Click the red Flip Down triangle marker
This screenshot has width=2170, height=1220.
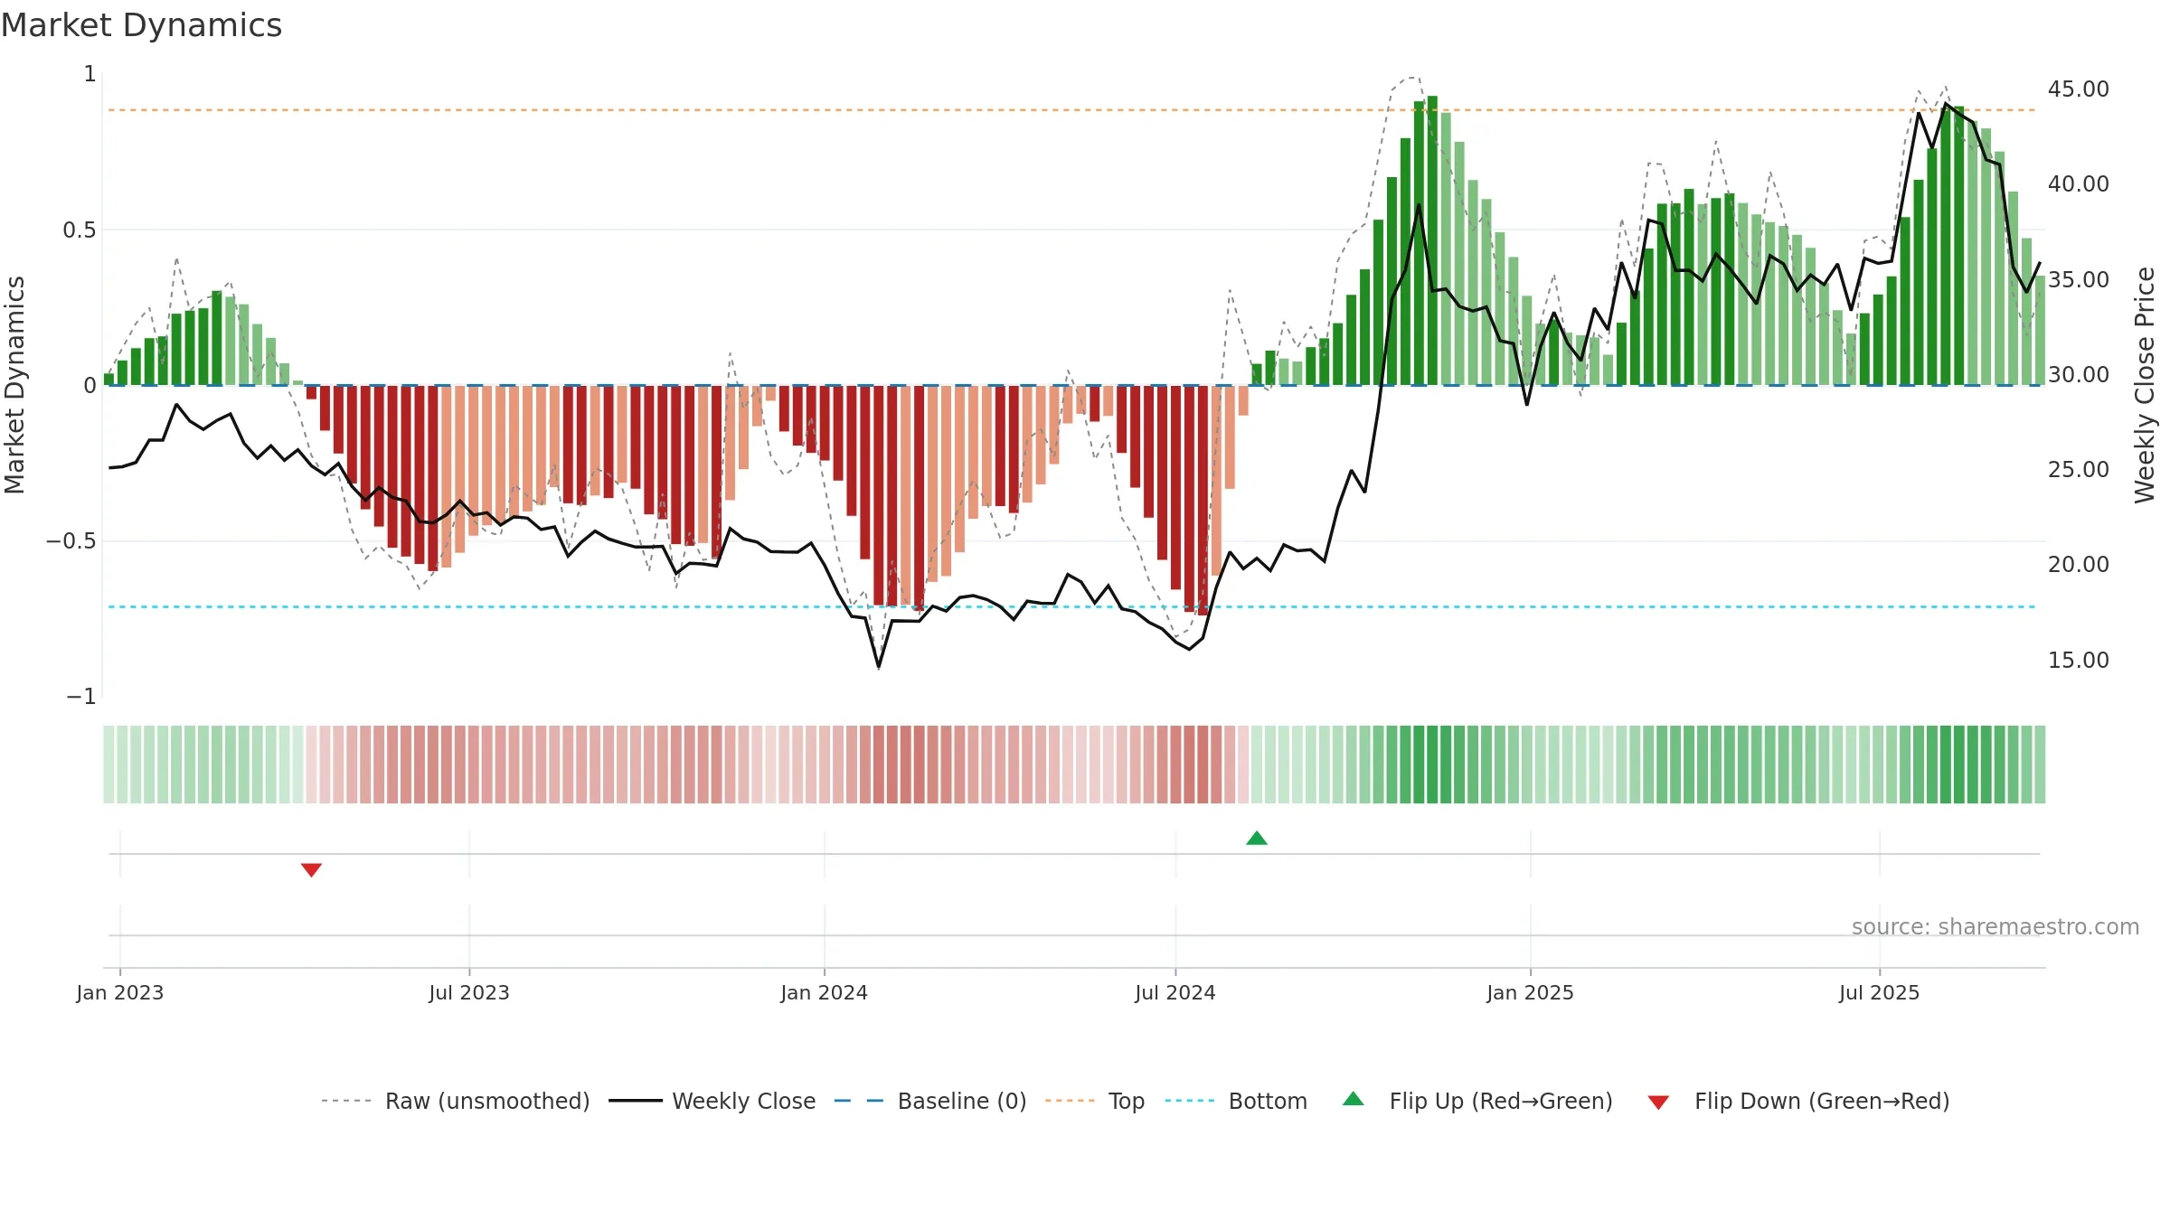(x=311, y=869)
